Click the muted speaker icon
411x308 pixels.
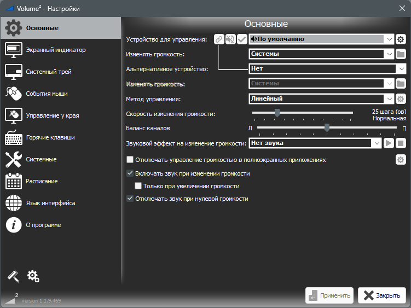pyautogui.click(x=230, y=39)
